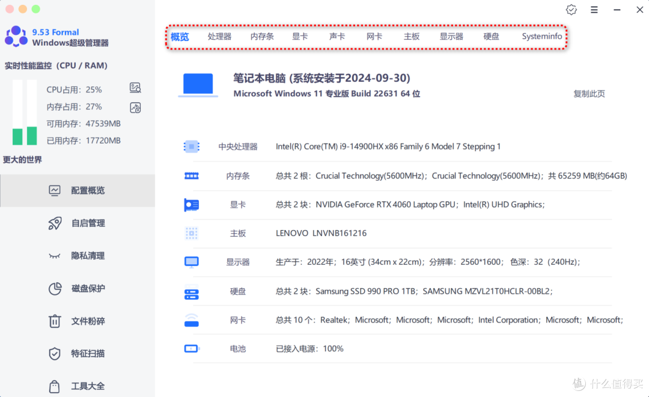Click the closed-eye icon for 隐私清理
The width and height of the screenshot is (649, 397).
point(55,256)
